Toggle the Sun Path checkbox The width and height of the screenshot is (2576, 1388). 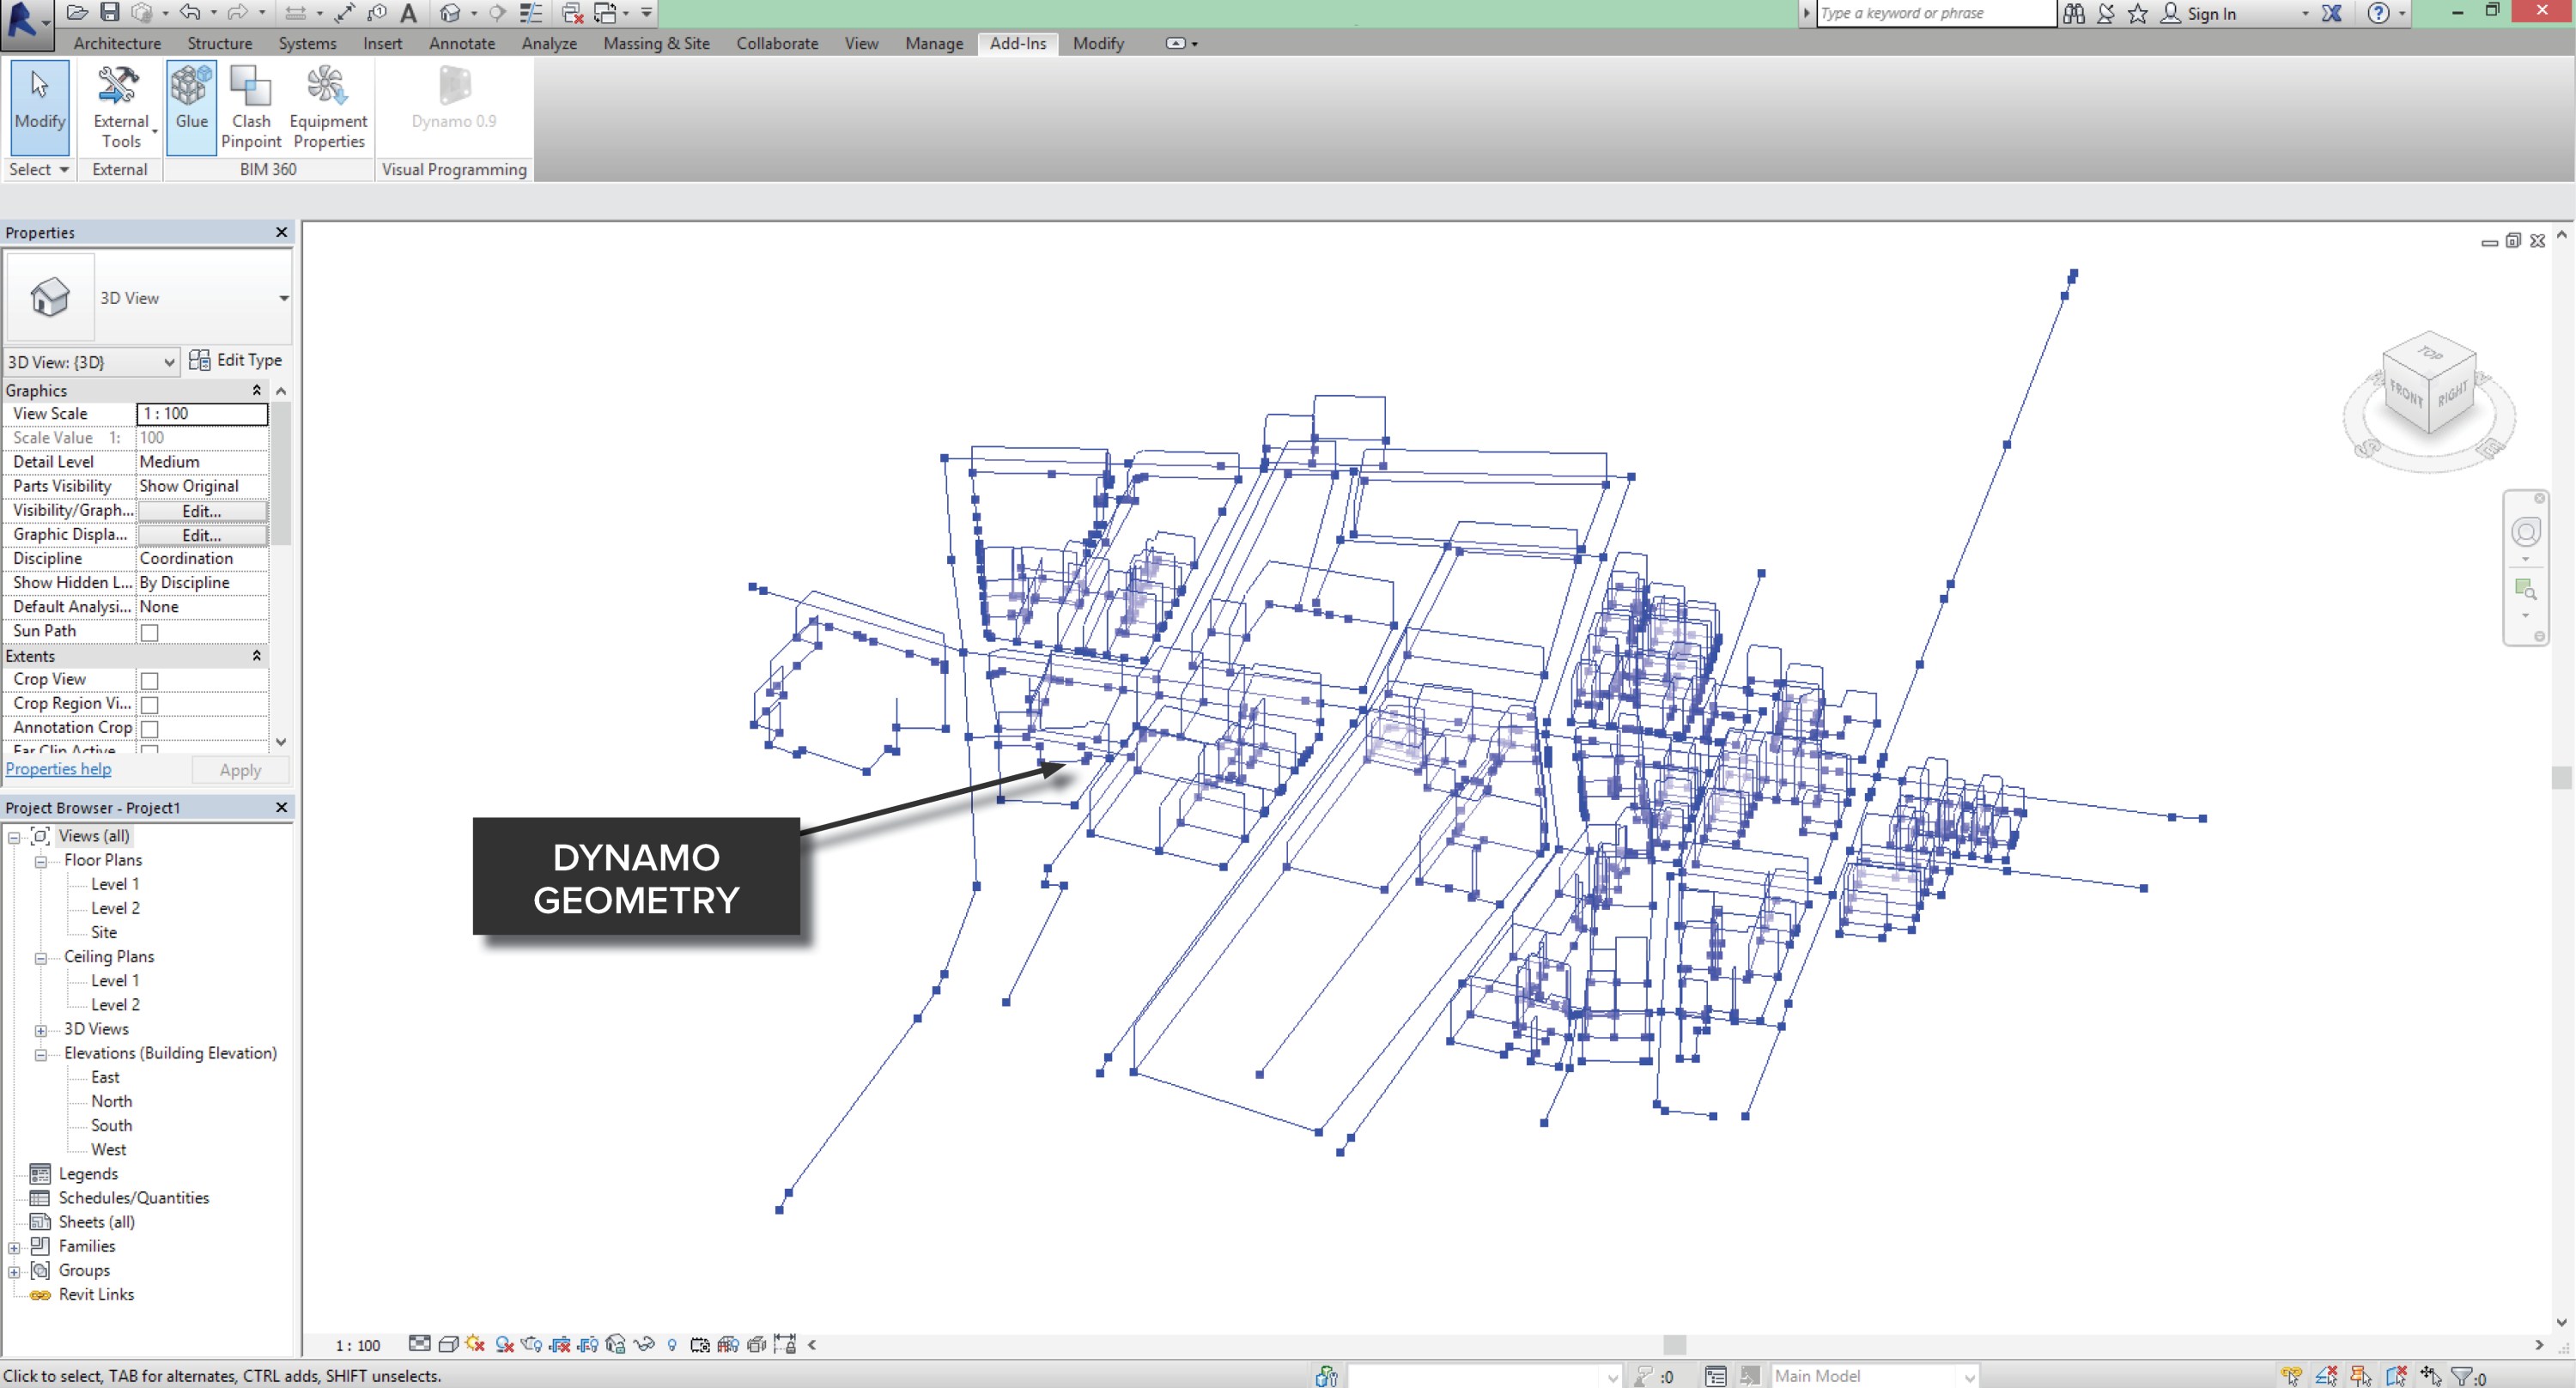coord(149,631)
